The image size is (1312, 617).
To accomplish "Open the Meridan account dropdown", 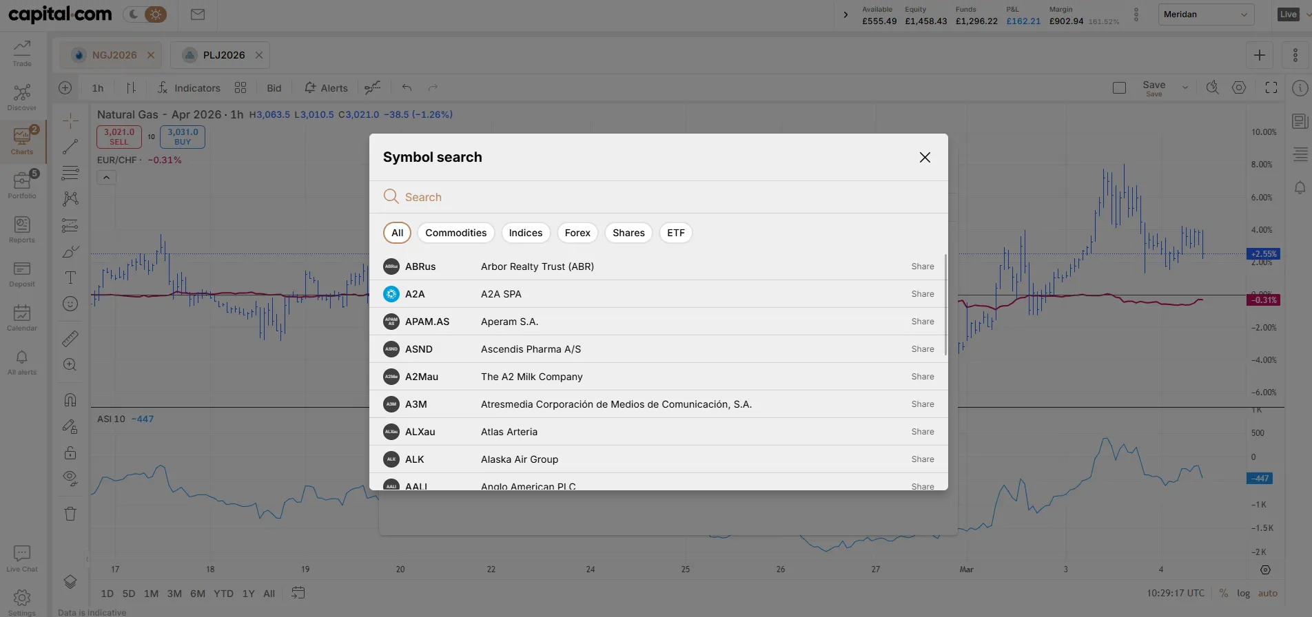I will tap(1206, 14).
